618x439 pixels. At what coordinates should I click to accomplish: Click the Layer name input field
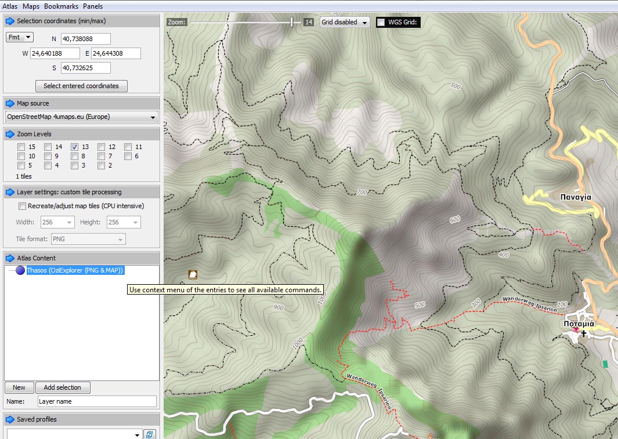tap(97, 401)
